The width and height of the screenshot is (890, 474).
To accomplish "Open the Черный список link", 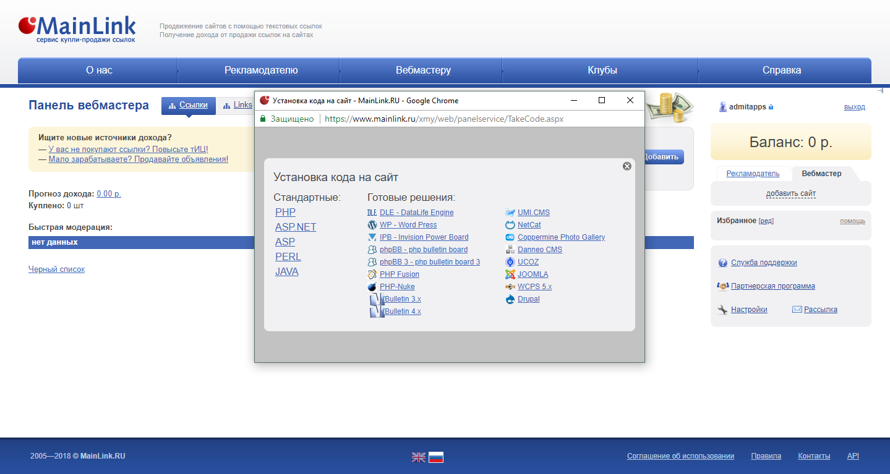I will click(56, 269).
